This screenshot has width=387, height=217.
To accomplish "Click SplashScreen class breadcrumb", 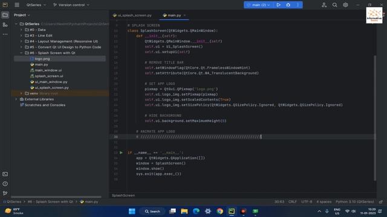I will (123, 195).
